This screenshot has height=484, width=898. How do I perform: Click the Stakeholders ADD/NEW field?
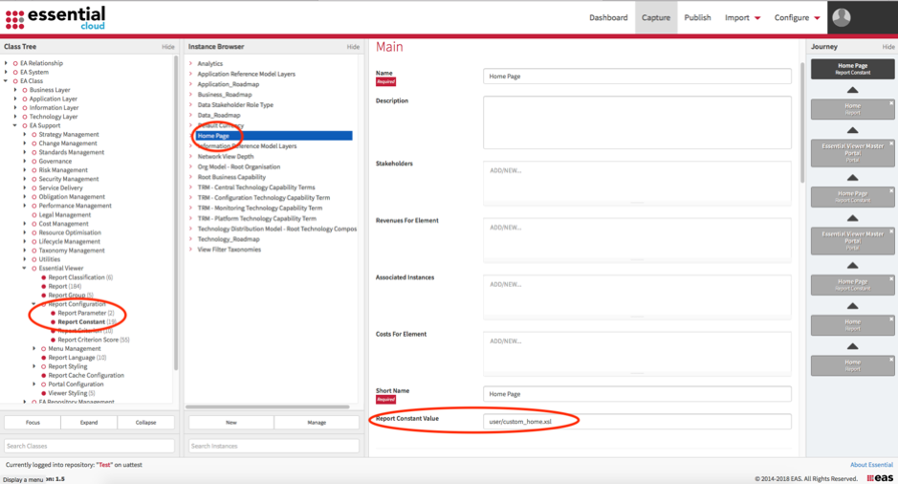point(637,184)
